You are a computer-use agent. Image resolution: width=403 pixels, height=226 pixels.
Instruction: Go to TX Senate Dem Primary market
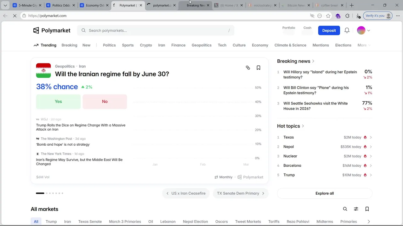click(241, 193)
